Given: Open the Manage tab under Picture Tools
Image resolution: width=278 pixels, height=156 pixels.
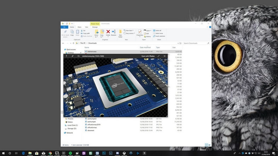Looking at the screenshot, I should pyautogui.click(x=95, y=27).
